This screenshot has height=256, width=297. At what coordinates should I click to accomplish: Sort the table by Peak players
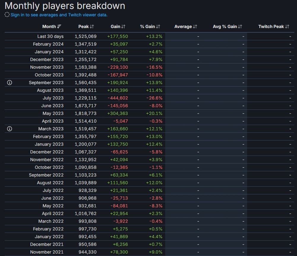(86, 26)
